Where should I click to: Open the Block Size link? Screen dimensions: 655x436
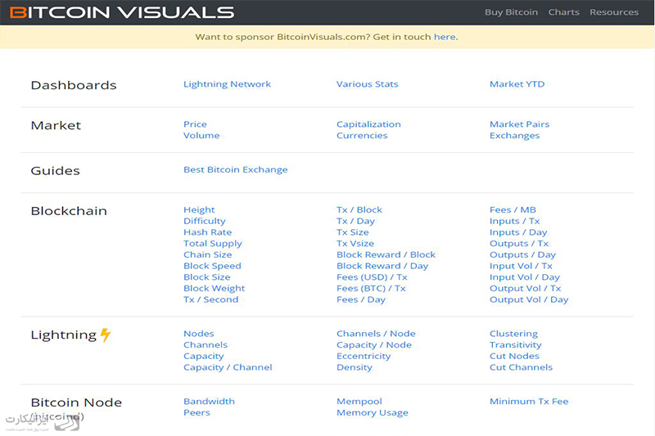(x=207, y=277)
